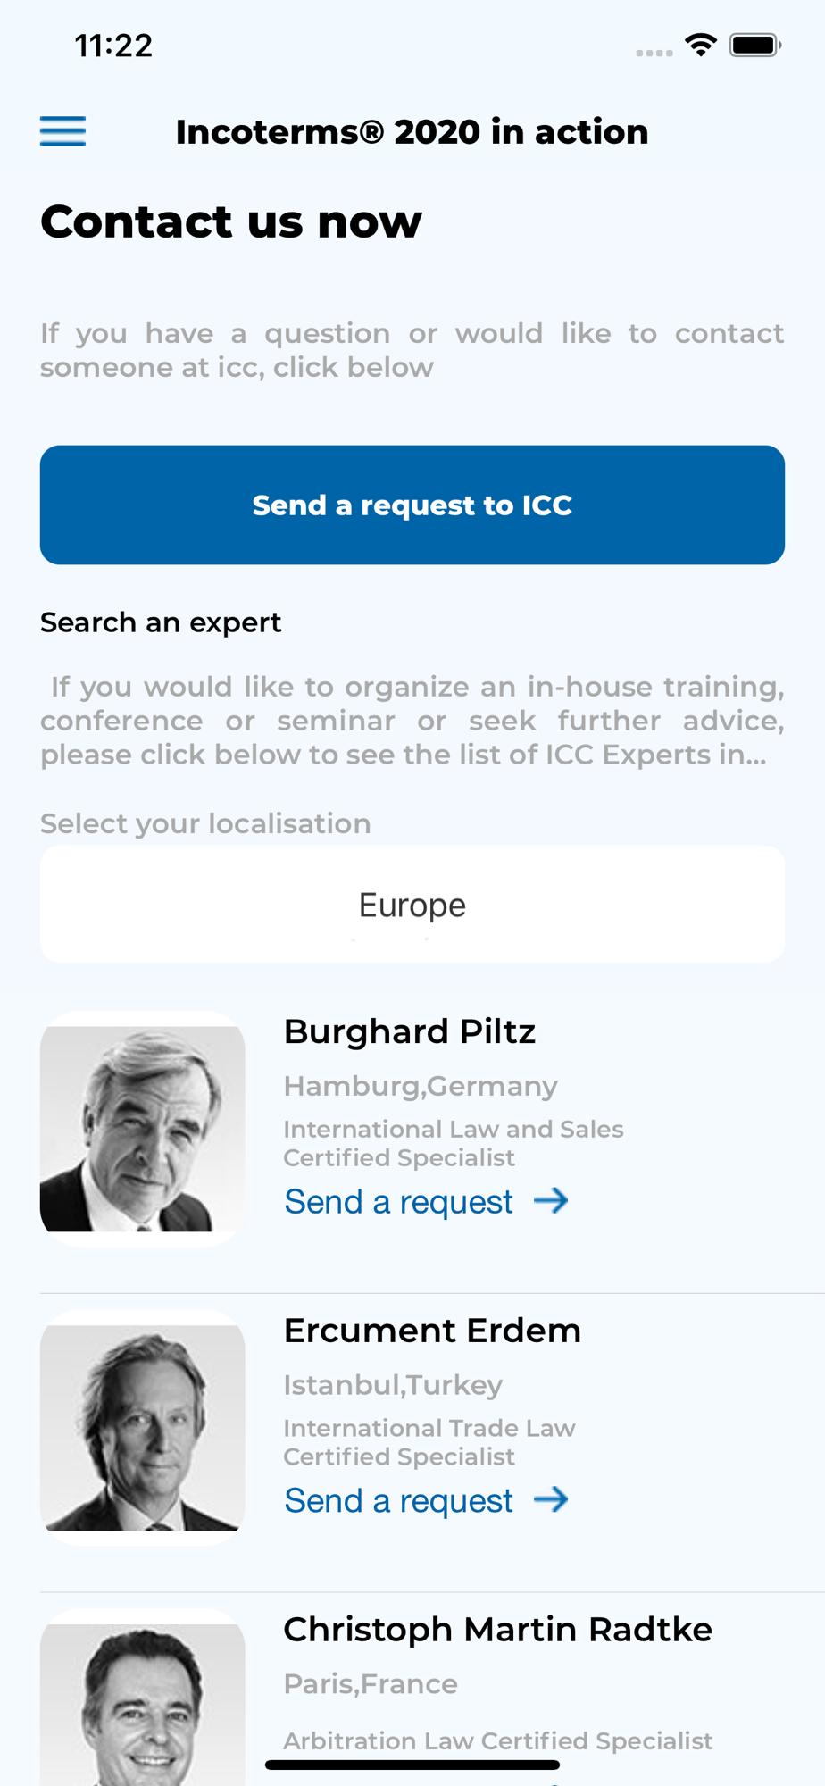Click arrow next to Burghard Piltz request
Viewport: 825px width, 1786px height.
tap(551, 1201)
